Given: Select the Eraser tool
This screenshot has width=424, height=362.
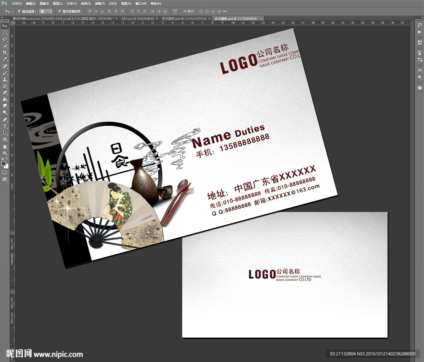Looking at the screenshot, I should pyautogui.click(x=5, y=93).
